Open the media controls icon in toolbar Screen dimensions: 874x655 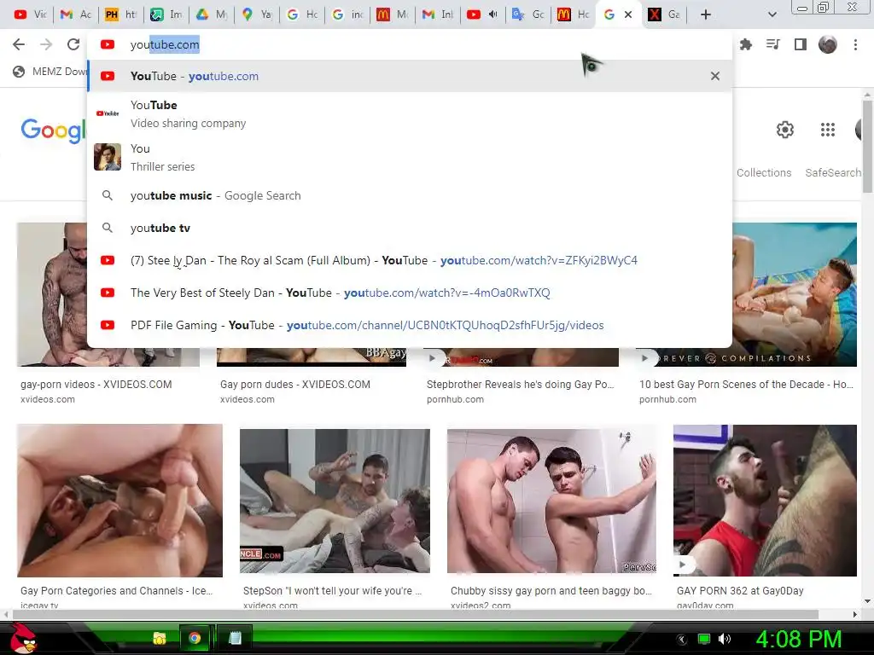click(773, 44)
